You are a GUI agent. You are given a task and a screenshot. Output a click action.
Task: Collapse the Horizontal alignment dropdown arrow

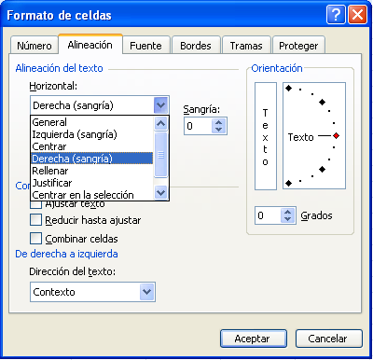(160, 105)
